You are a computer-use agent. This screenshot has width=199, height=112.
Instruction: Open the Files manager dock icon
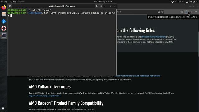[x=4, y=14]
